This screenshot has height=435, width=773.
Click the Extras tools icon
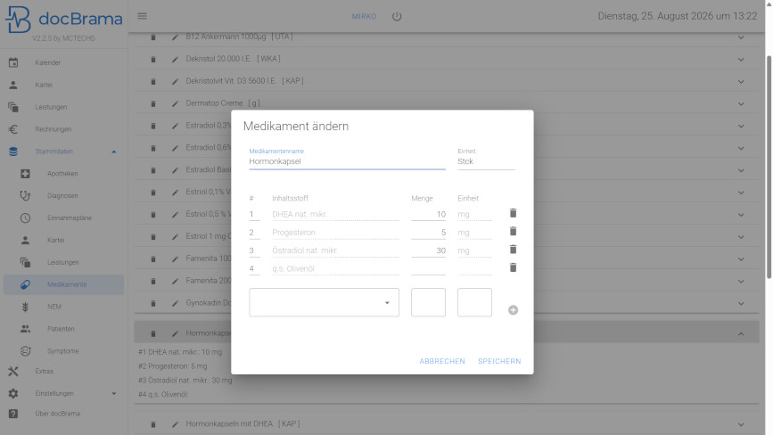(x=13, y=371)
